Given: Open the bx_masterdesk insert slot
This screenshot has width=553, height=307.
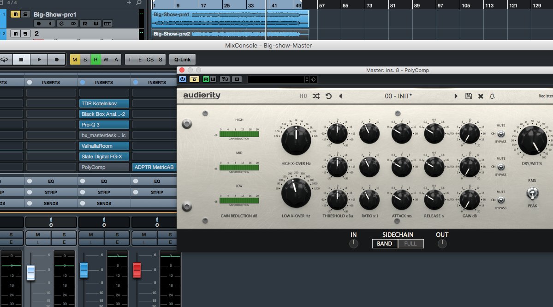Looking at the screenshot, I should [104, 135].
